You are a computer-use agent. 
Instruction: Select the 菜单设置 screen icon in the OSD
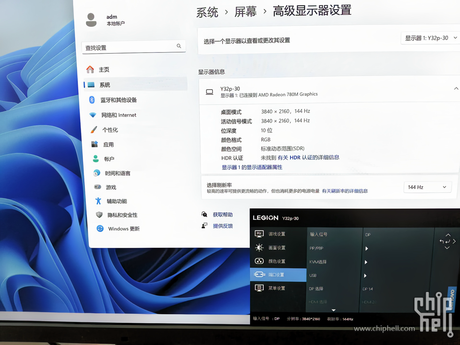pyautogui.click(x=259, y=288)
